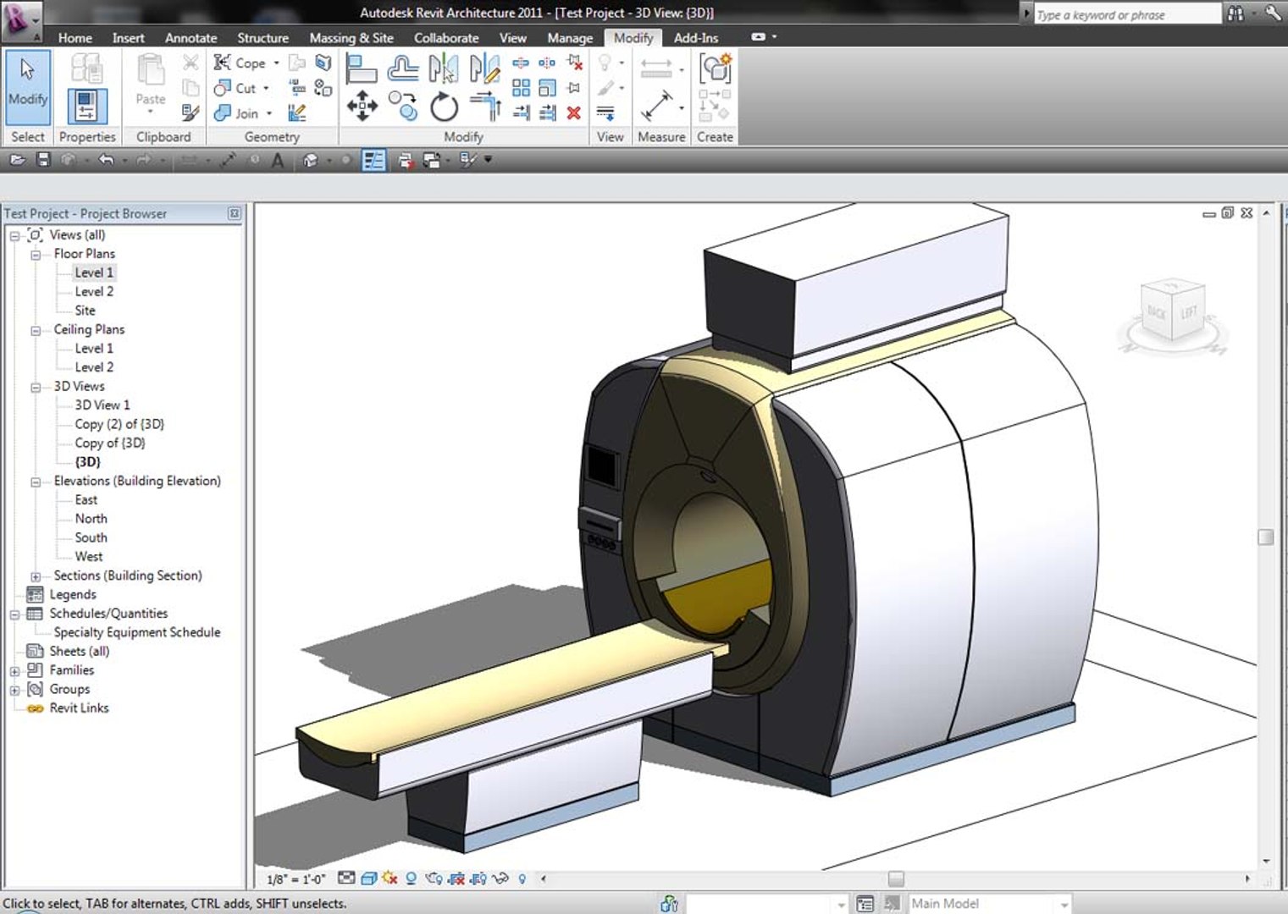Expand the Sections (Building Section) node

36,576
